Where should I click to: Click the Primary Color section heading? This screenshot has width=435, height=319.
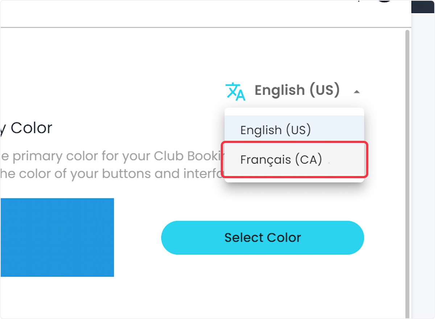(26, 128)
